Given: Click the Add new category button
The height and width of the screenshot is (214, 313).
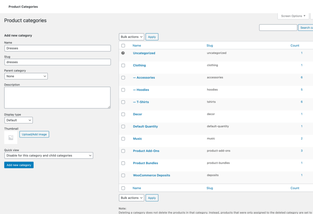Looking at the screenshot, I should coord(19,165).
